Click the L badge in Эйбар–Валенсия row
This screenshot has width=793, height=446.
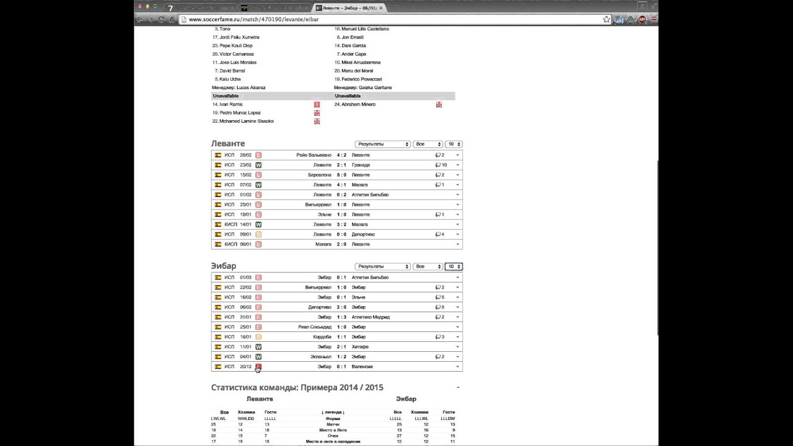pyautogui.click(x=258, y=367)
